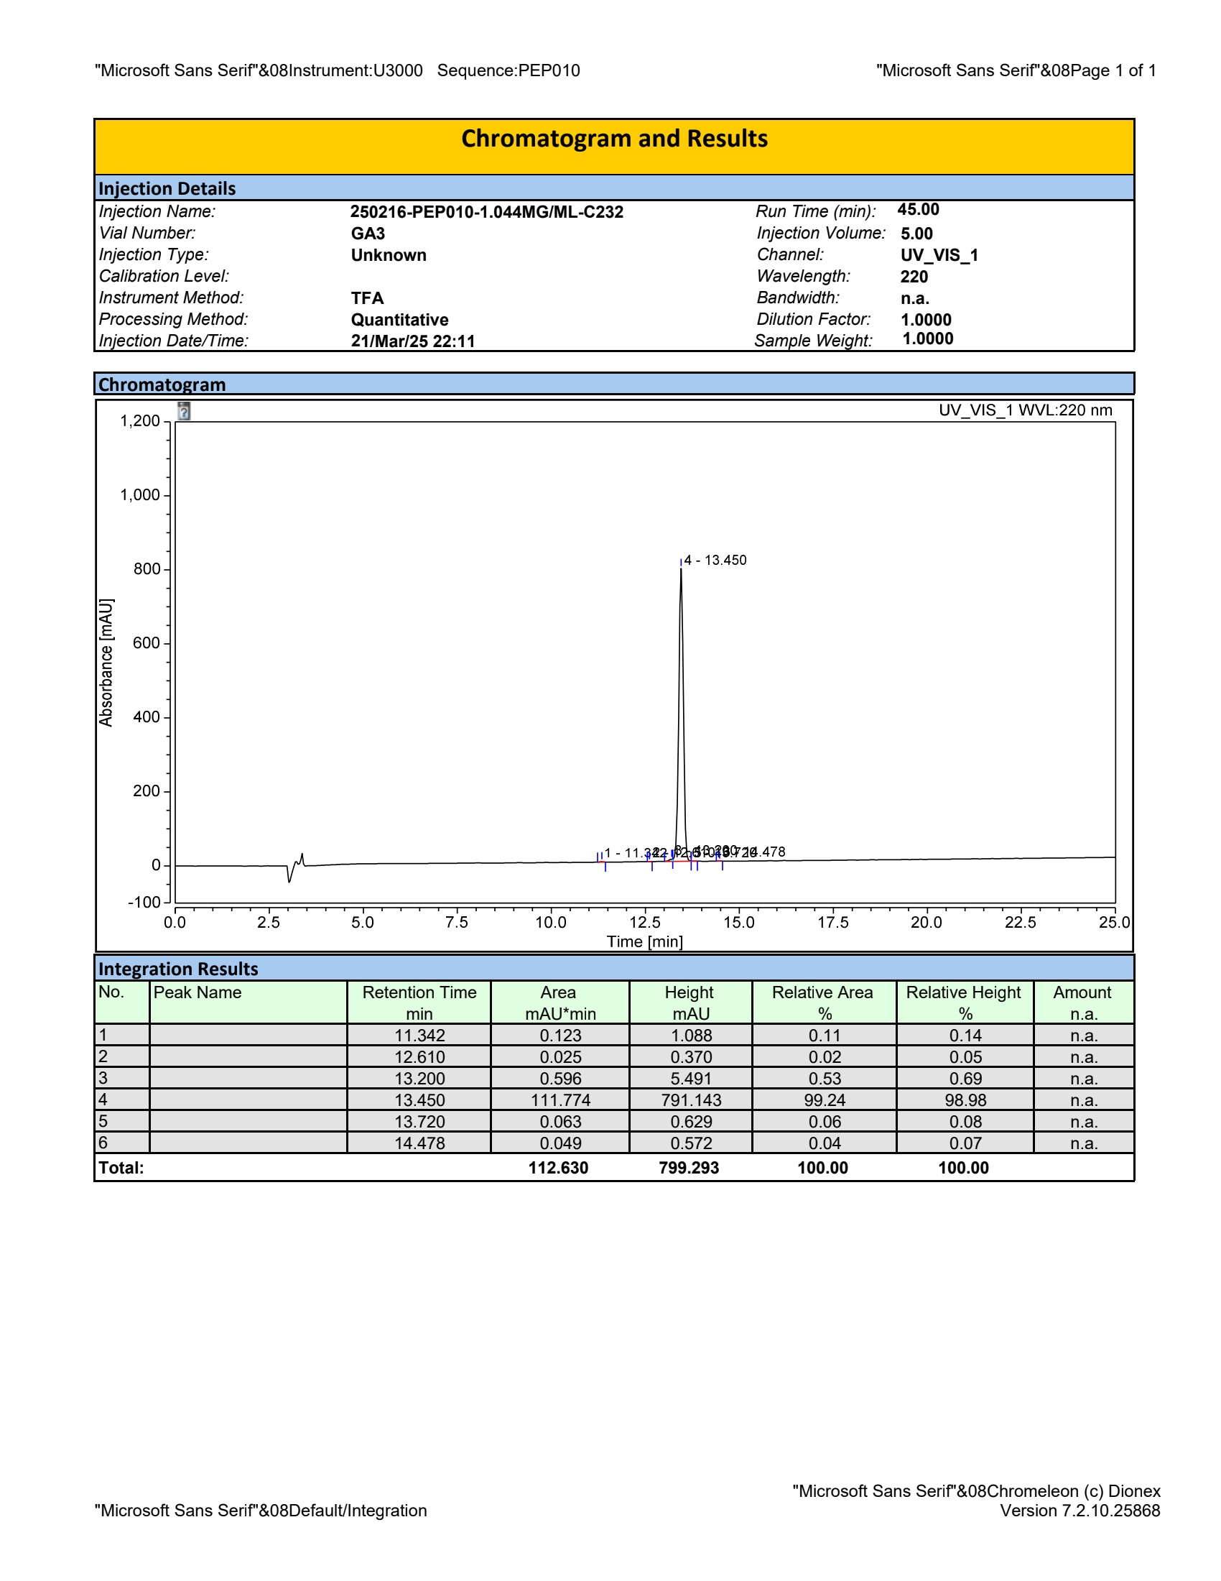Click the 'Chromatogram' section header
1221x1581 pixels.
point(162,384)
